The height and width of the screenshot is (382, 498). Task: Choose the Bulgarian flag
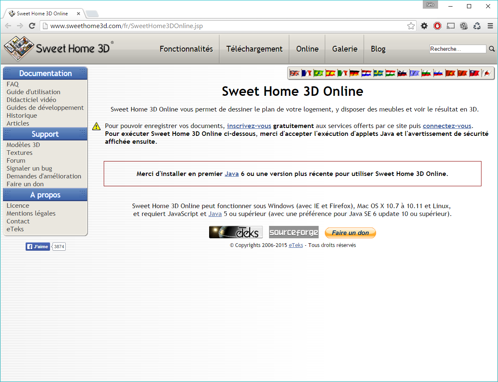pos(426,73)
